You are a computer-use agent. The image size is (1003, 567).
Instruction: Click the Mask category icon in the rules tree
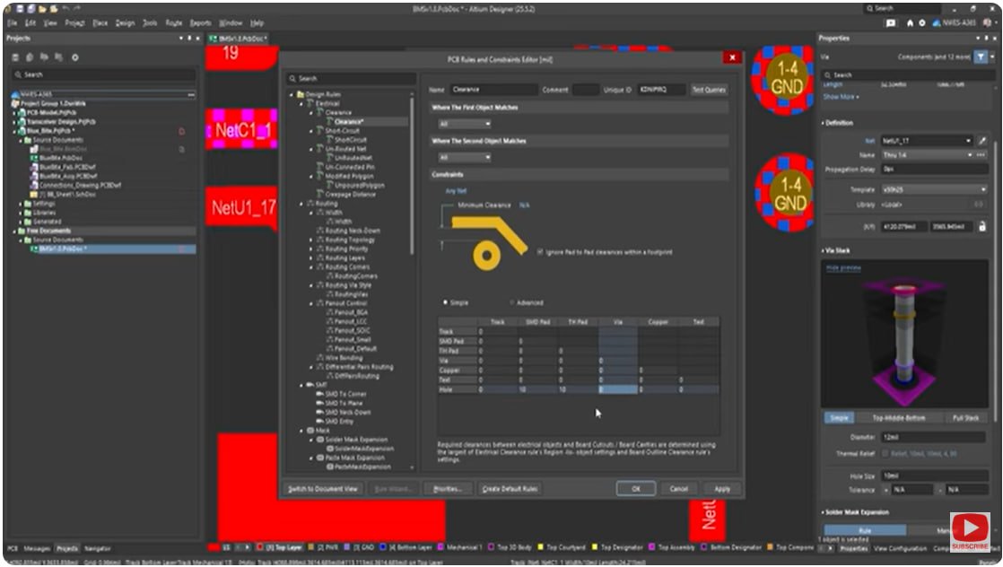point(310,431)
